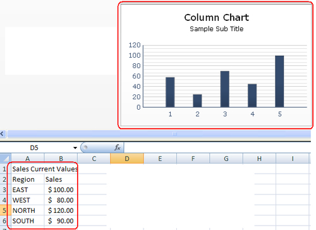Click the left scroll arrow on horizontal scrollbar
Image resolution: width=316 pixels, height=230 pixels.
tap(3, 134)
